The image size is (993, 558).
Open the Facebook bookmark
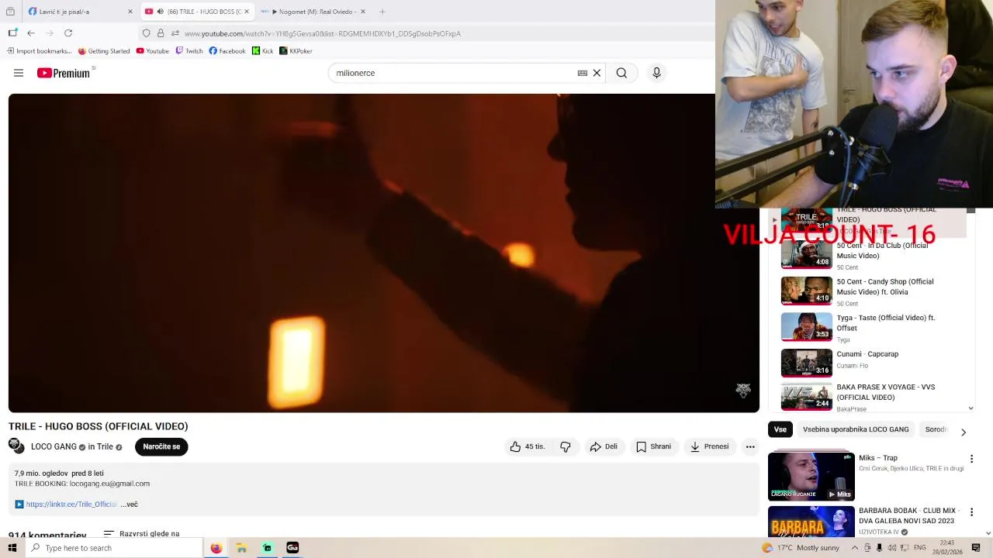click(x=227, y=51)
